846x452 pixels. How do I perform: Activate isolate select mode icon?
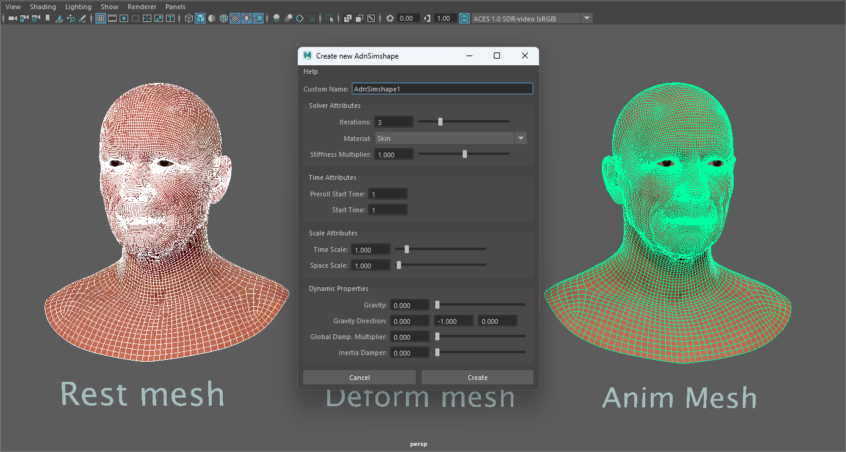coord(330,18)
